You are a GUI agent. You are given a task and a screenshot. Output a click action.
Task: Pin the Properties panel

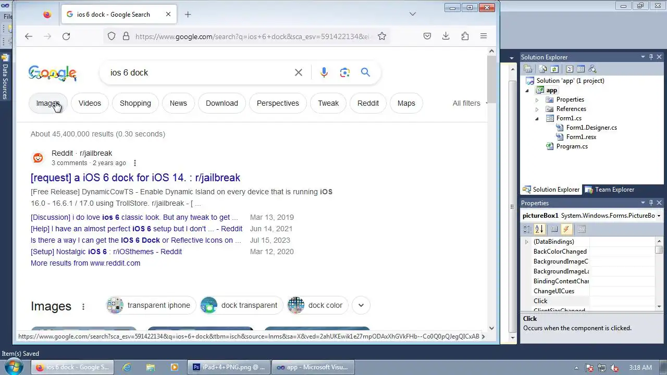[x=651, y=203]
